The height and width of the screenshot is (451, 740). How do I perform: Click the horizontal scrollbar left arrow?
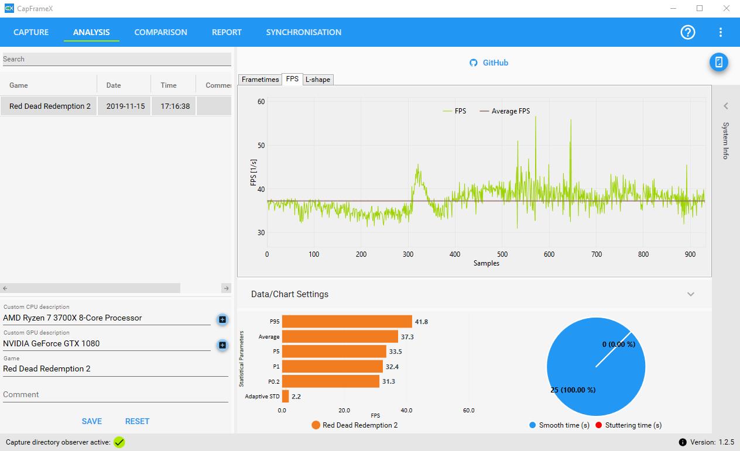point(5,288)
